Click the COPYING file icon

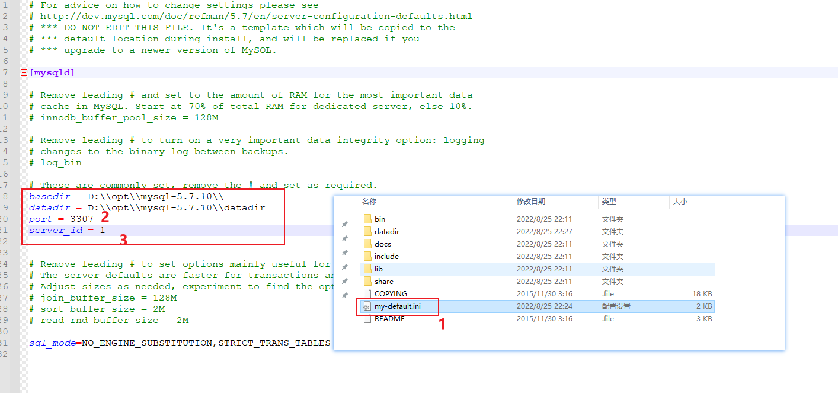click(366, 294)
